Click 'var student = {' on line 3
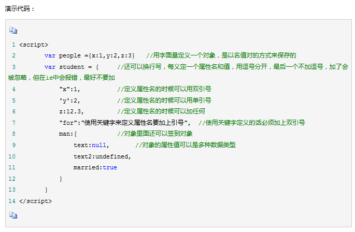The height and width of the screenshot is (232, 355). tap(72, 67)
